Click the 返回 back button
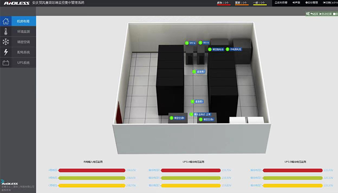The image size is (338, 193). pyautogui.click(x=314, y=14)
